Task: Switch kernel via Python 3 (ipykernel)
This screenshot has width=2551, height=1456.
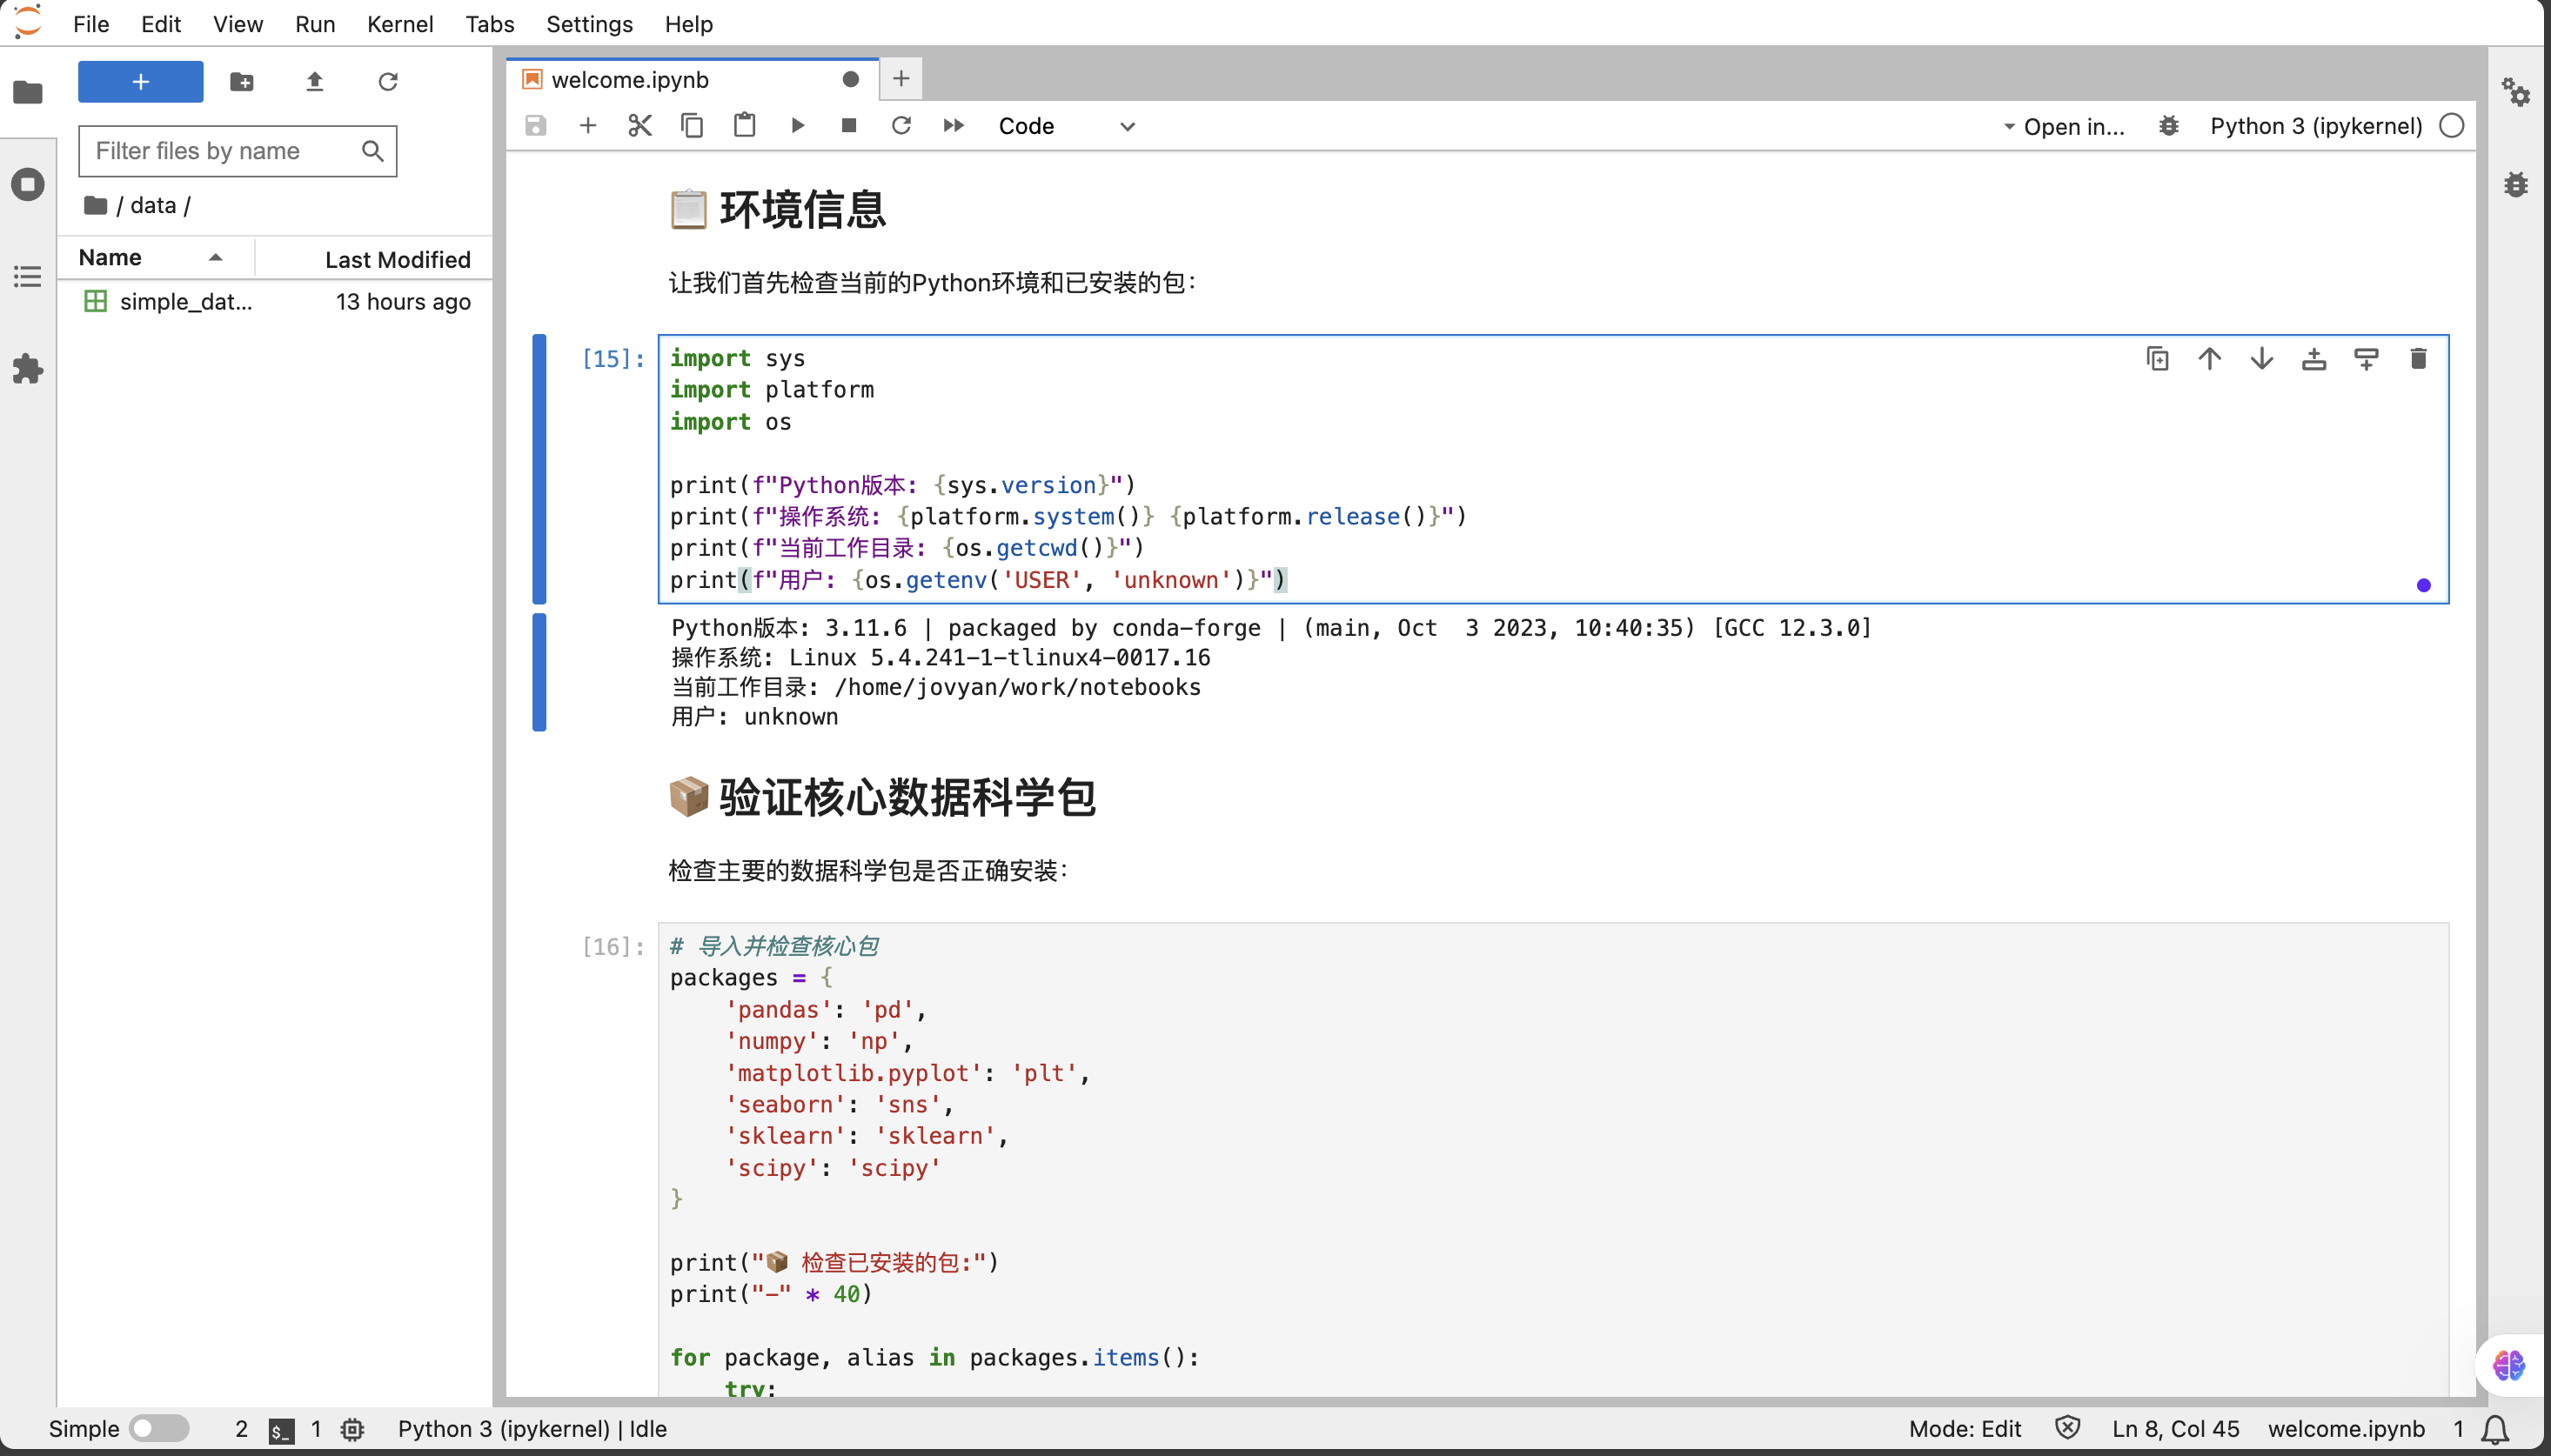Action: pyautogui.click(x=2316, y=126)
